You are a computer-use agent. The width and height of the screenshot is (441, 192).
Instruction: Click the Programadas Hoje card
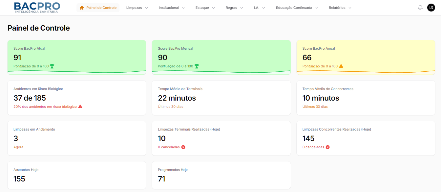coord(221,175)
